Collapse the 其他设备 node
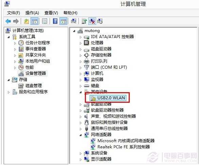The width and height of the screenshot is (199, 165). coord(80,92)
